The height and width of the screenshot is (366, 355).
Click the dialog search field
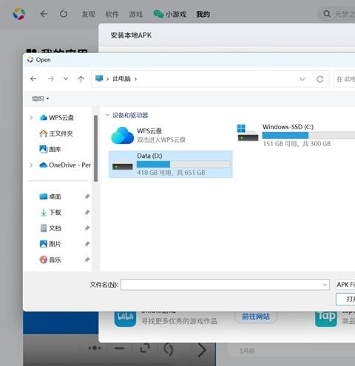pyautogui.click(x=344, y=79)
